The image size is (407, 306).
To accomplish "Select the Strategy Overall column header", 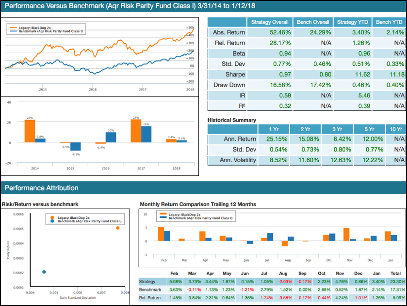I will pyautogui.click(x=269, y=22).
